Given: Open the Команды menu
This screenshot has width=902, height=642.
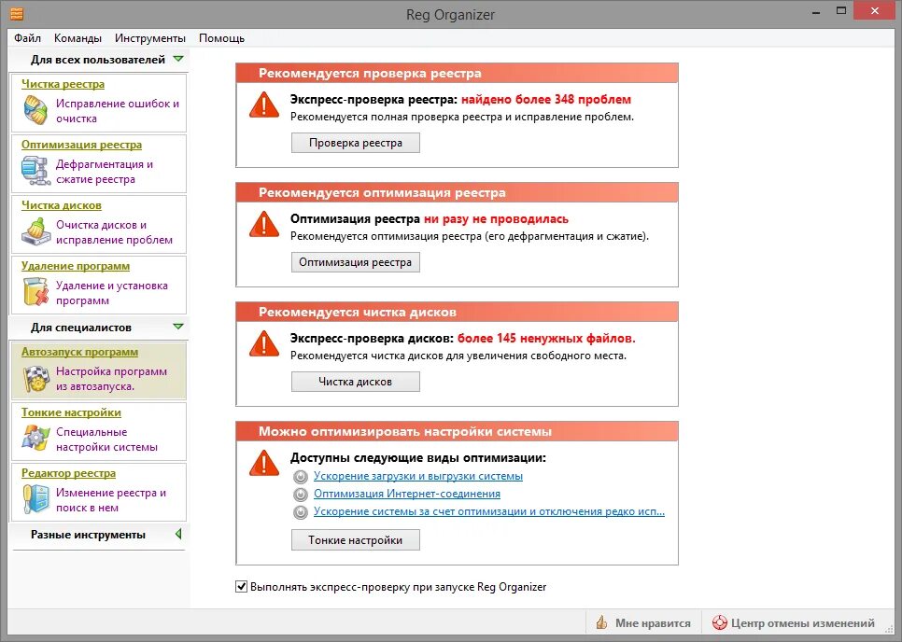Looking at the screenshot, I should [x=78, y=38].
